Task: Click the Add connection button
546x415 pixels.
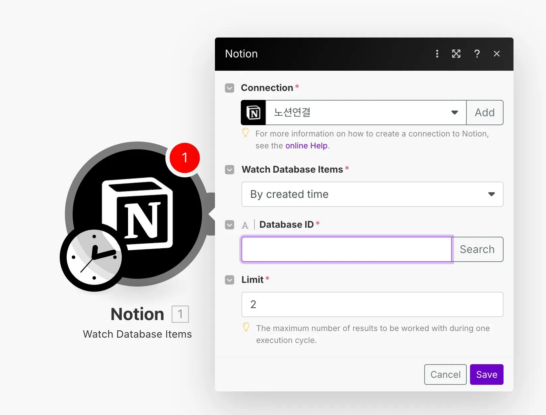Action: click(485, 113)
